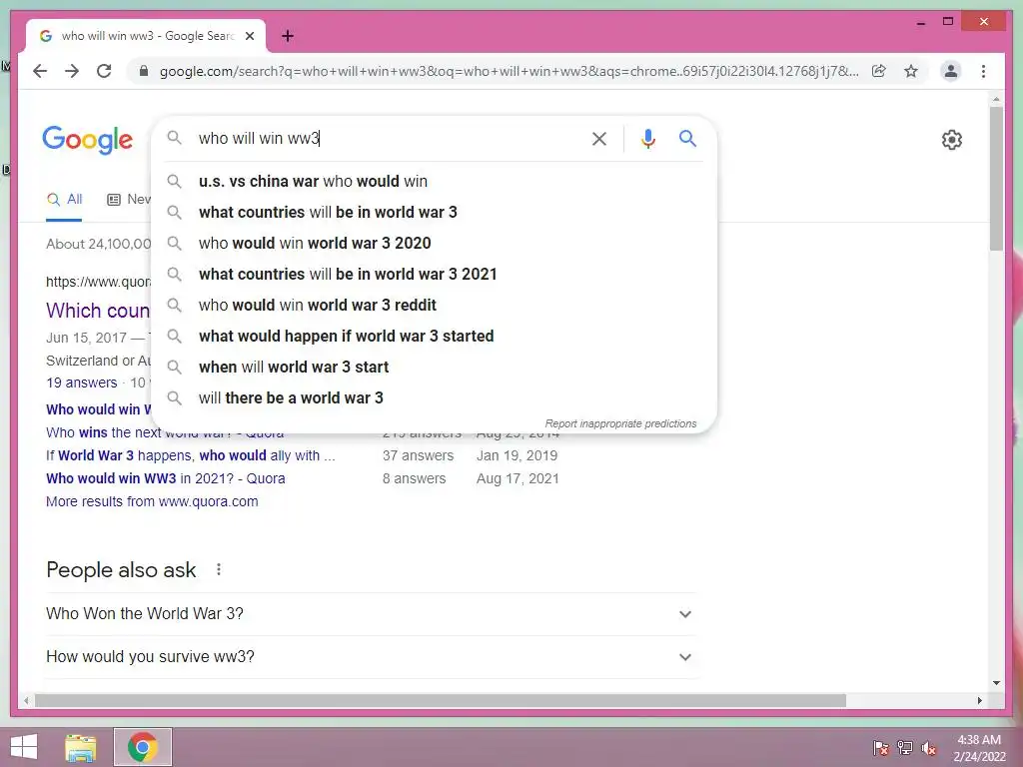Click the vertical scrollbar thumb
The height and width of the screenshot is (767, 1023).
pos(996,178)
